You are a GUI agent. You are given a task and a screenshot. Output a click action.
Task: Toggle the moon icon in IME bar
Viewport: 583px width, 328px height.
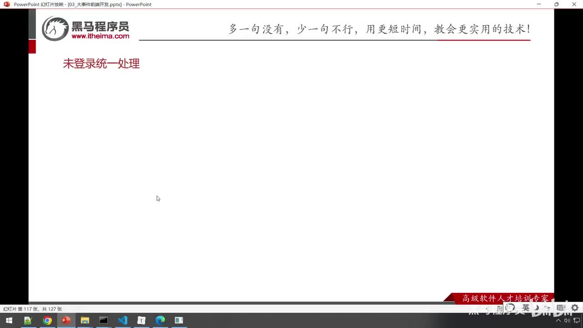[x=537, y=308]
